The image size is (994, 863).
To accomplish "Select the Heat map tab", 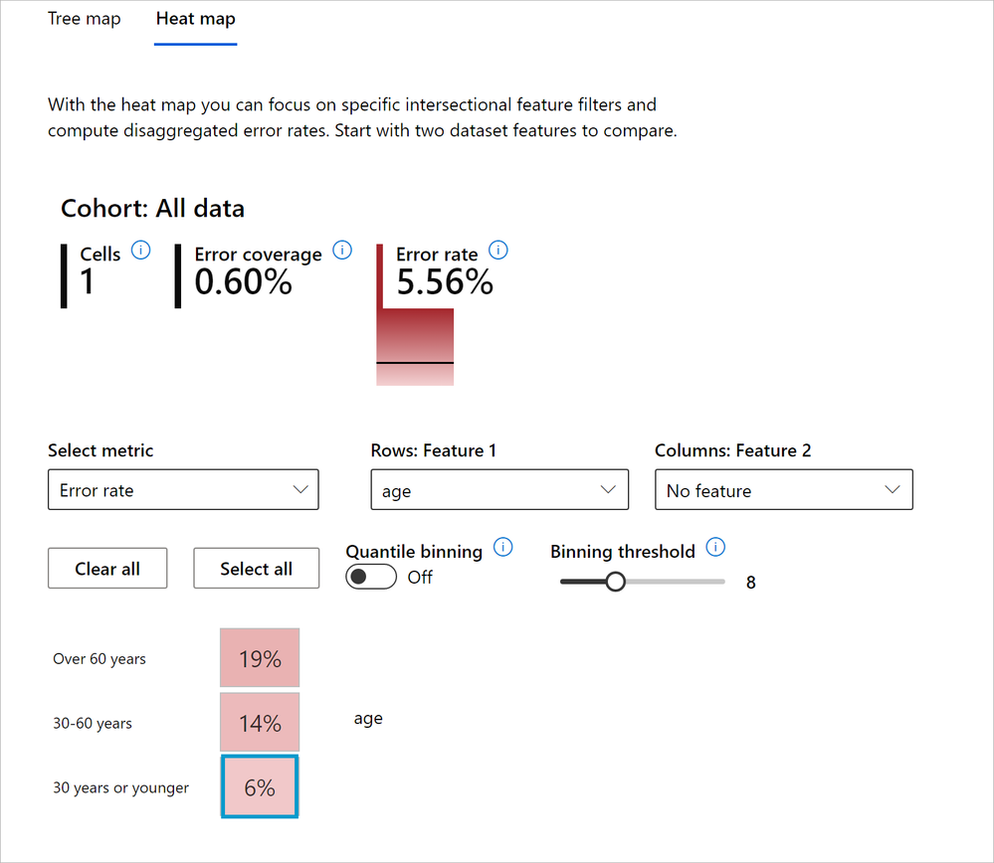I will [196, 19].
